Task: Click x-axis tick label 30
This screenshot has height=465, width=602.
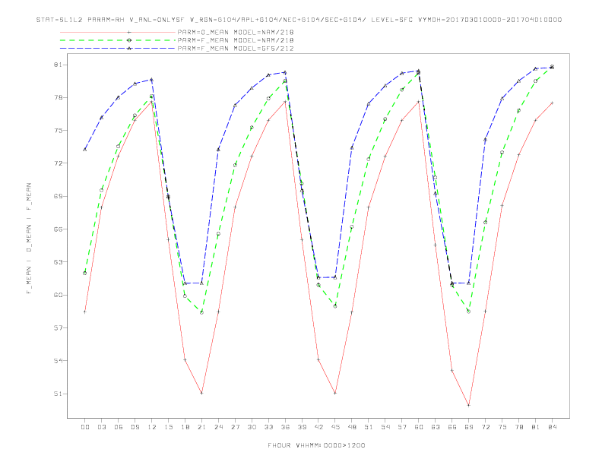Action: point(252,427)
